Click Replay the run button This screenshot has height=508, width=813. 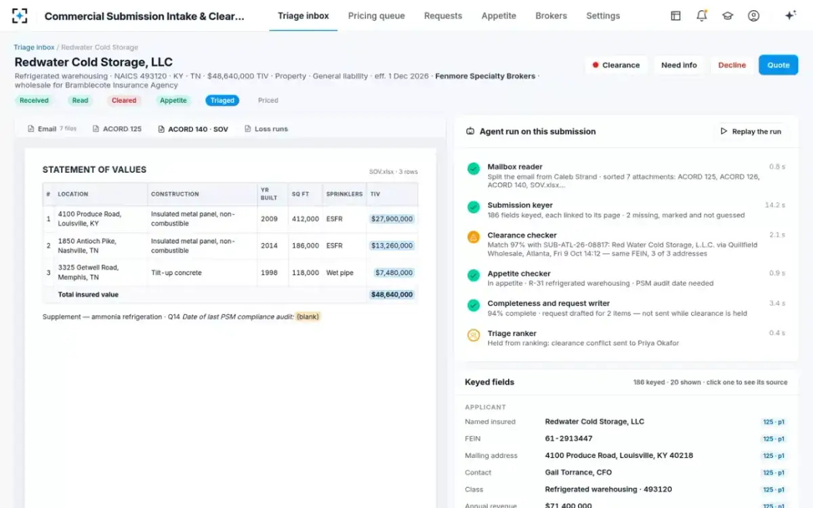[750, 131]
